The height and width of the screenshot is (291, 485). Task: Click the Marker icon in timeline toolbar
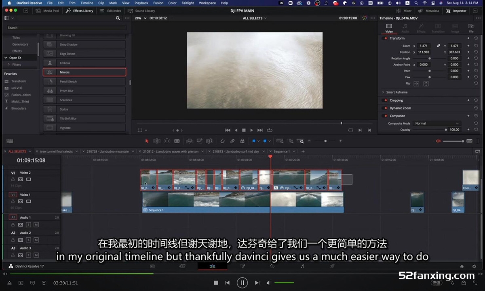265,141
